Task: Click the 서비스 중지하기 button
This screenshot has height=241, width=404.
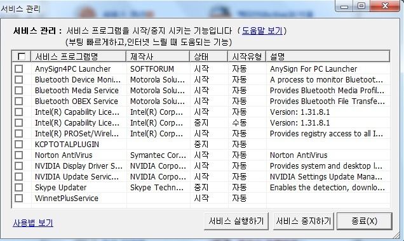Action: [x=304, y=221]
